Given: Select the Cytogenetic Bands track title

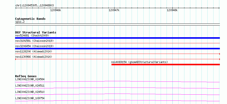Looking at the screenshot, I should (30, 19).
